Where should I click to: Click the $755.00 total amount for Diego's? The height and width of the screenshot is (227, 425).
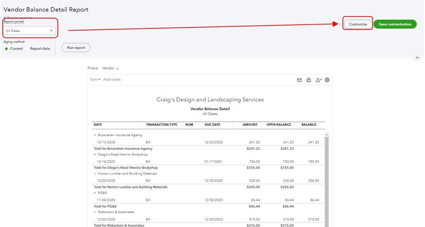(253, 167)
